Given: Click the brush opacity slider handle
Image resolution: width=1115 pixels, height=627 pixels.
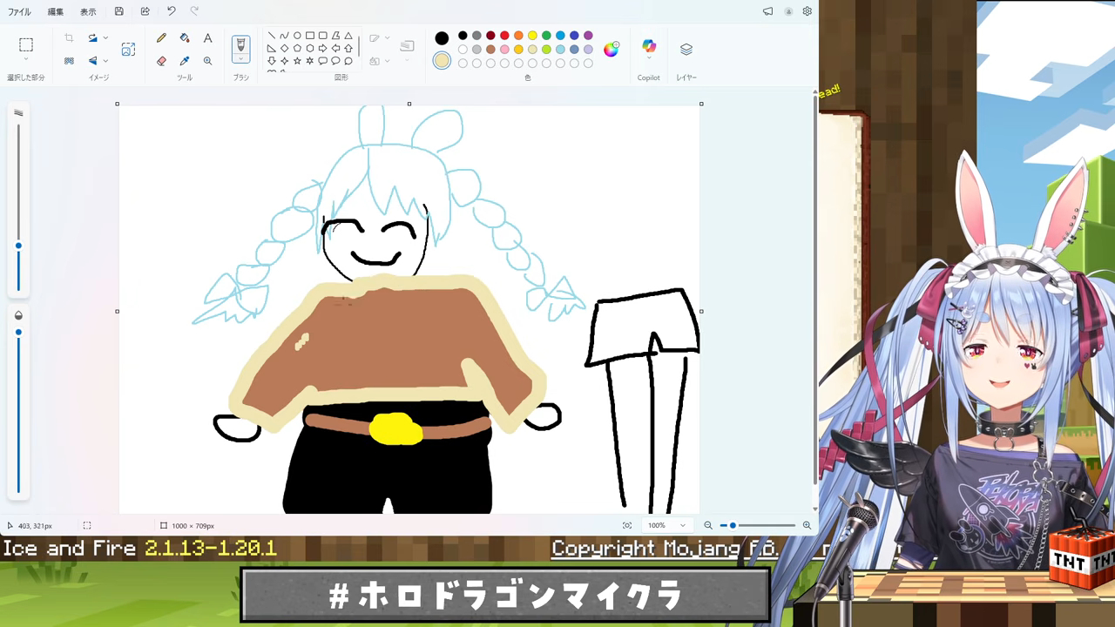Looking at the screenshot, I should [18, 332].
